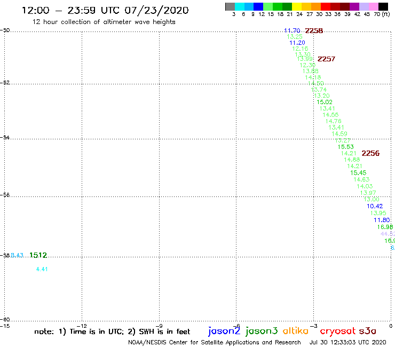Click the cyan '4.41' wave height value
395x347 pixels.
(42, 269)
